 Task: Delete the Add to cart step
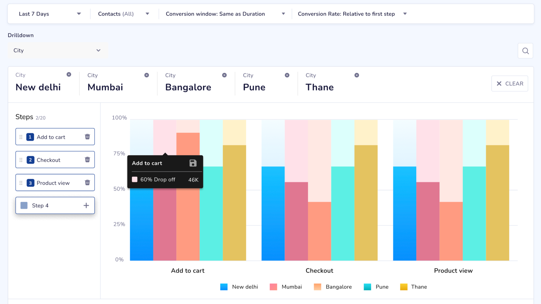[x=87, y=136]
